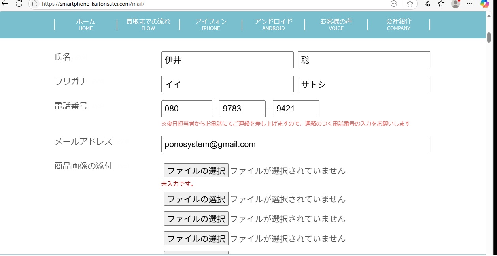This screenshot has width=497, height=256.
Task: Focus the メールアドレス email input field
Action: click(296, 144)
